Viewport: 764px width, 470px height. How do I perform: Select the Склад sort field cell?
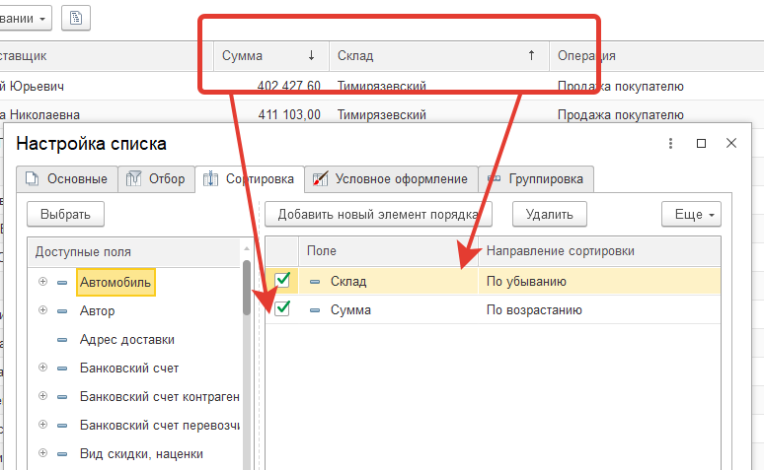click(x=388, y=281)
